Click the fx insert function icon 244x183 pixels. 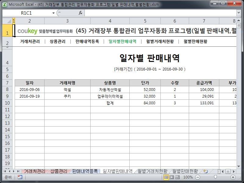point(81,13)
